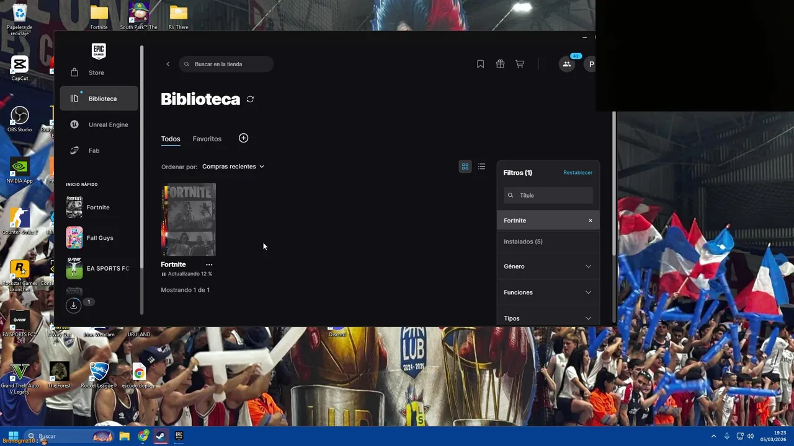
Task: Open the profile avatar menu
Action: (591, 64)
